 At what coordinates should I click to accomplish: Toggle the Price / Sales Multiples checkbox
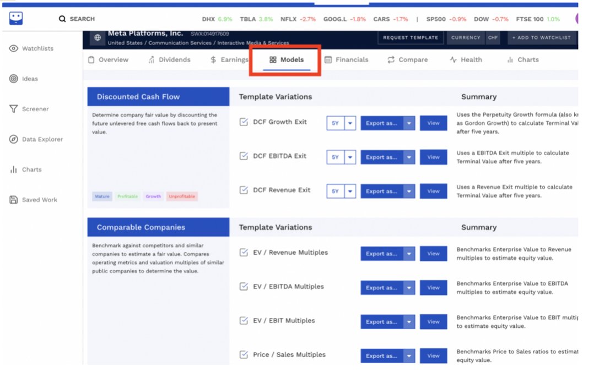(244, 354)
